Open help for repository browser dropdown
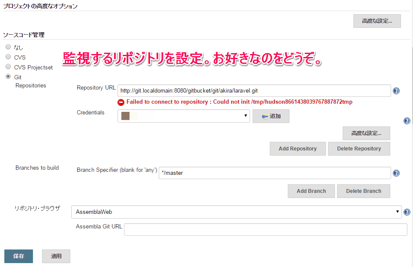 [x=407, y=212]
